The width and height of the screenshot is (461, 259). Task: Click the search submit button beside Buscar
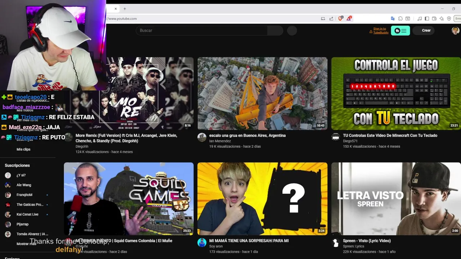coord(275,31)
